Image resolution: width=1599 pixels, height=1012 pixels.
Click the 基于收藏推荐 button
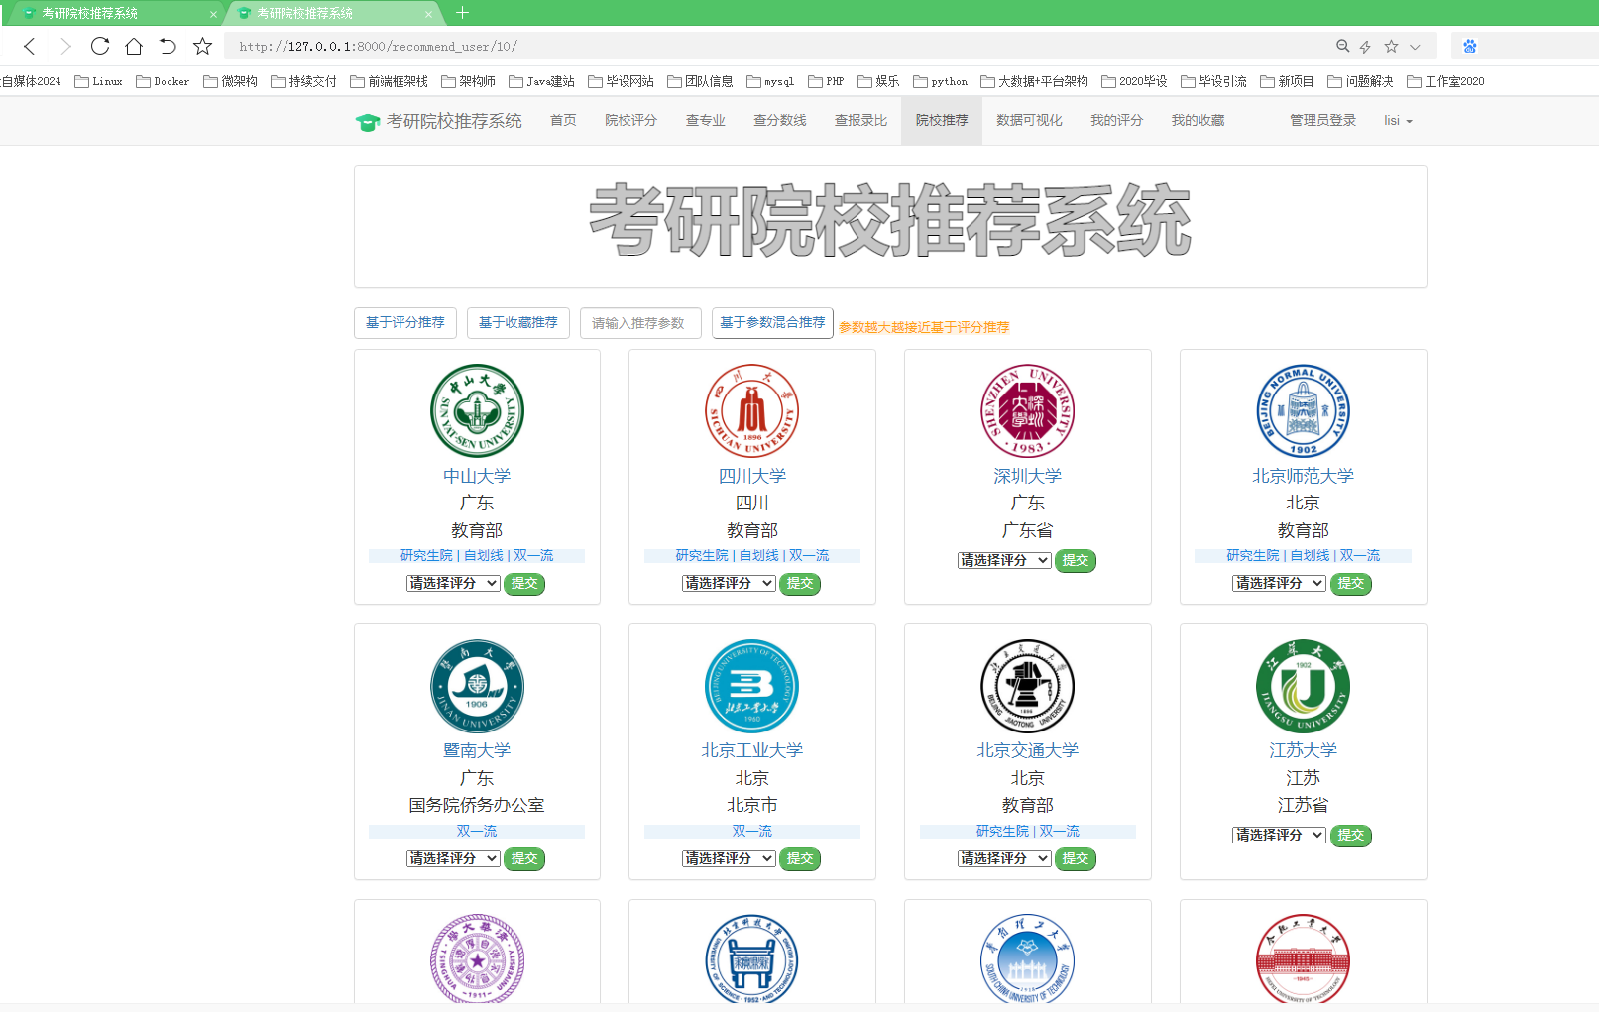[518, 323]
